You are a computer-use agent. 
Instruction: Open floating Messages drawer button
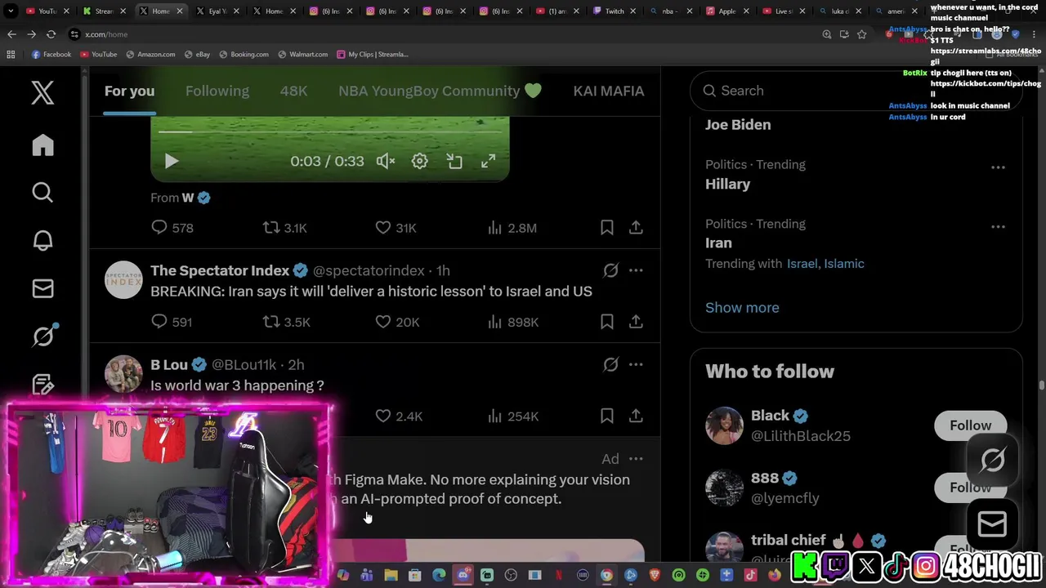pyautogui.click(x=992, y=524)
